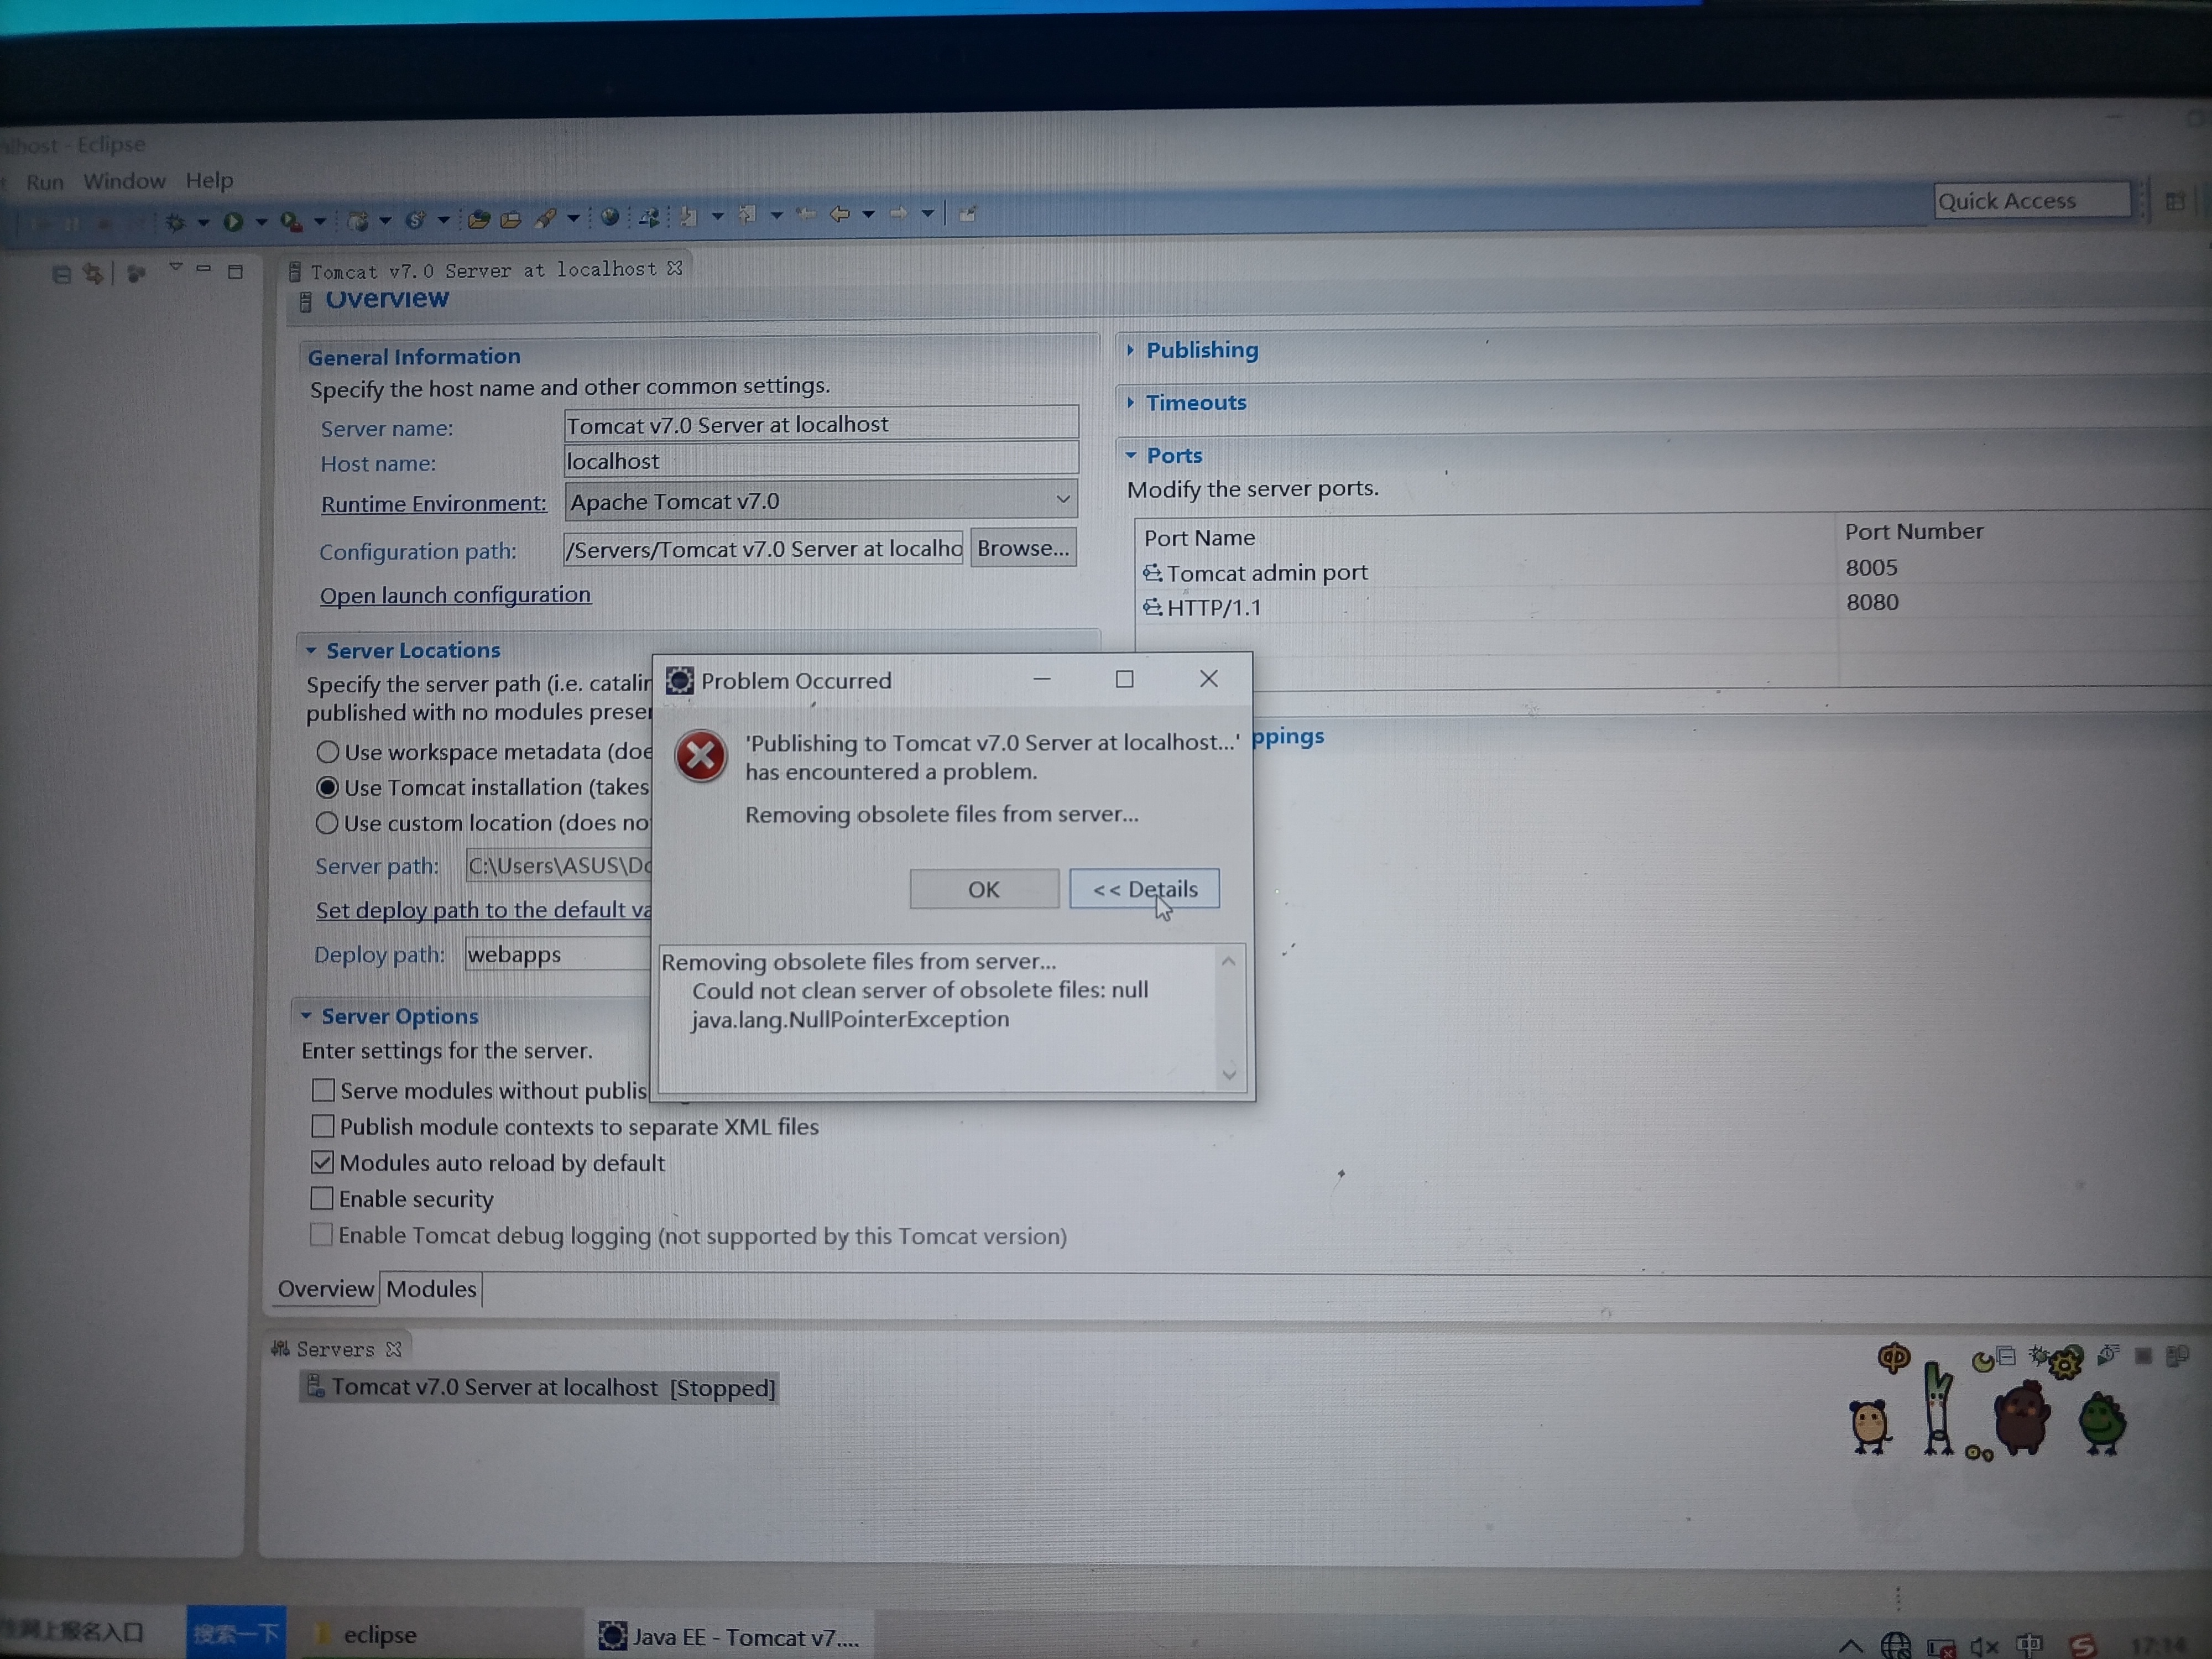Screen dimensions: 2212x1659
Task: Click the Open launch configuration link
Action: (x=455, y=595)
